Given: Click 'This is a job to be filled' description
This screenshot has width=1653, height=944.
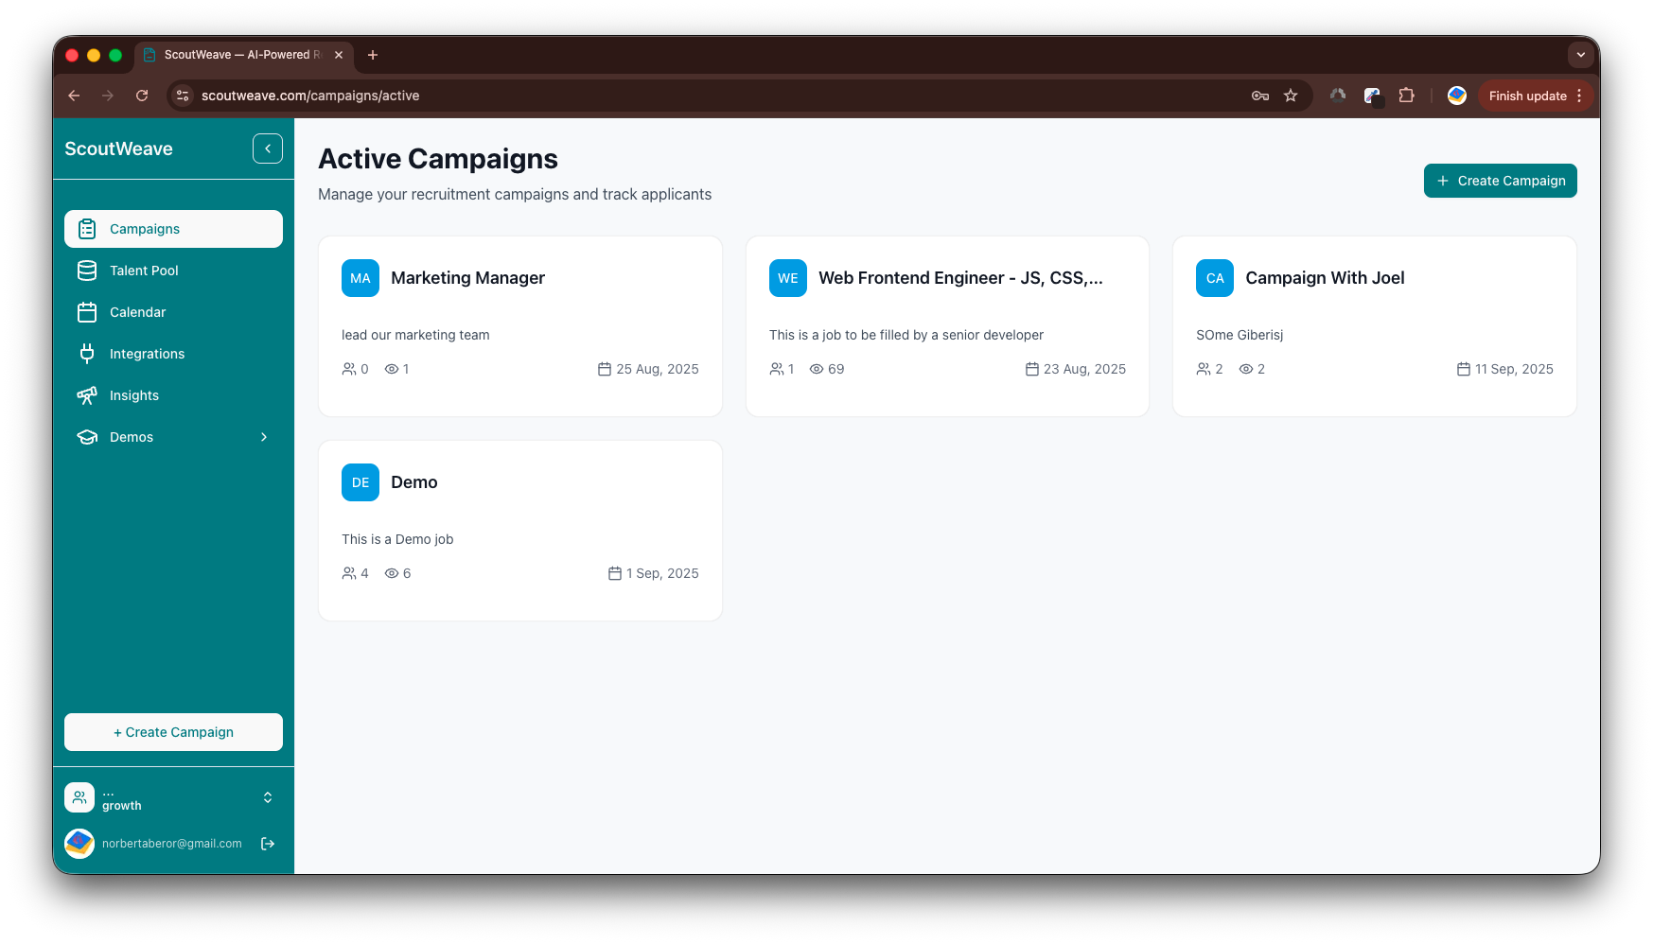Looking at the screenshot, I should pyautogui.click(x=906, y=335).
